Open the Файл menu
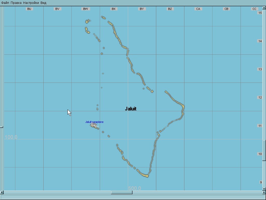 click(5, 3)
